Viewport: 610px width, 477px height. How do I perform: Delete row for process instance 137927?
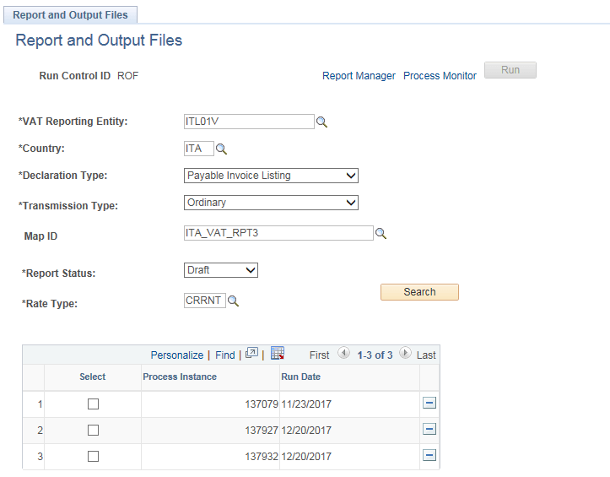coord(429,429)
